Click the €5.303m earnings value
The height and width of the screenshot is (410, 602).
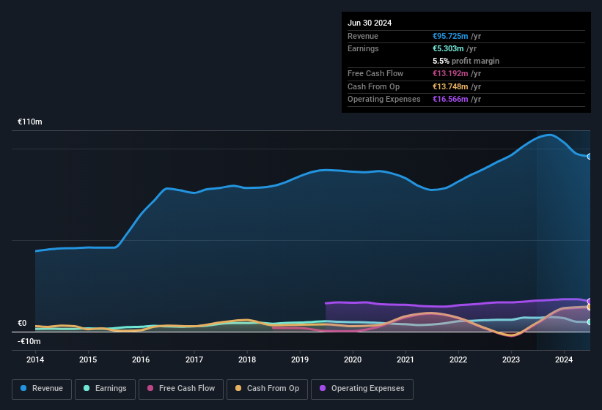[448, 48]
